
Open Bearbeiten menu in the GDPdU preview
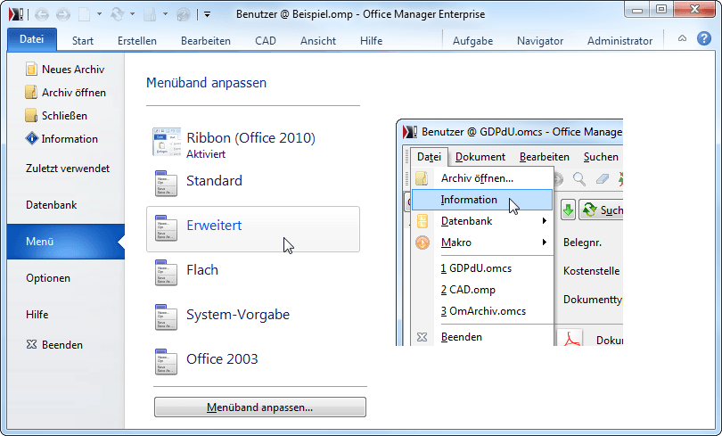pos(545,157)
